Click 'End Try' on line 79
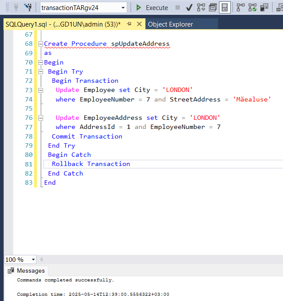Viewport: 283px width, 301px height. coord(61,145)
